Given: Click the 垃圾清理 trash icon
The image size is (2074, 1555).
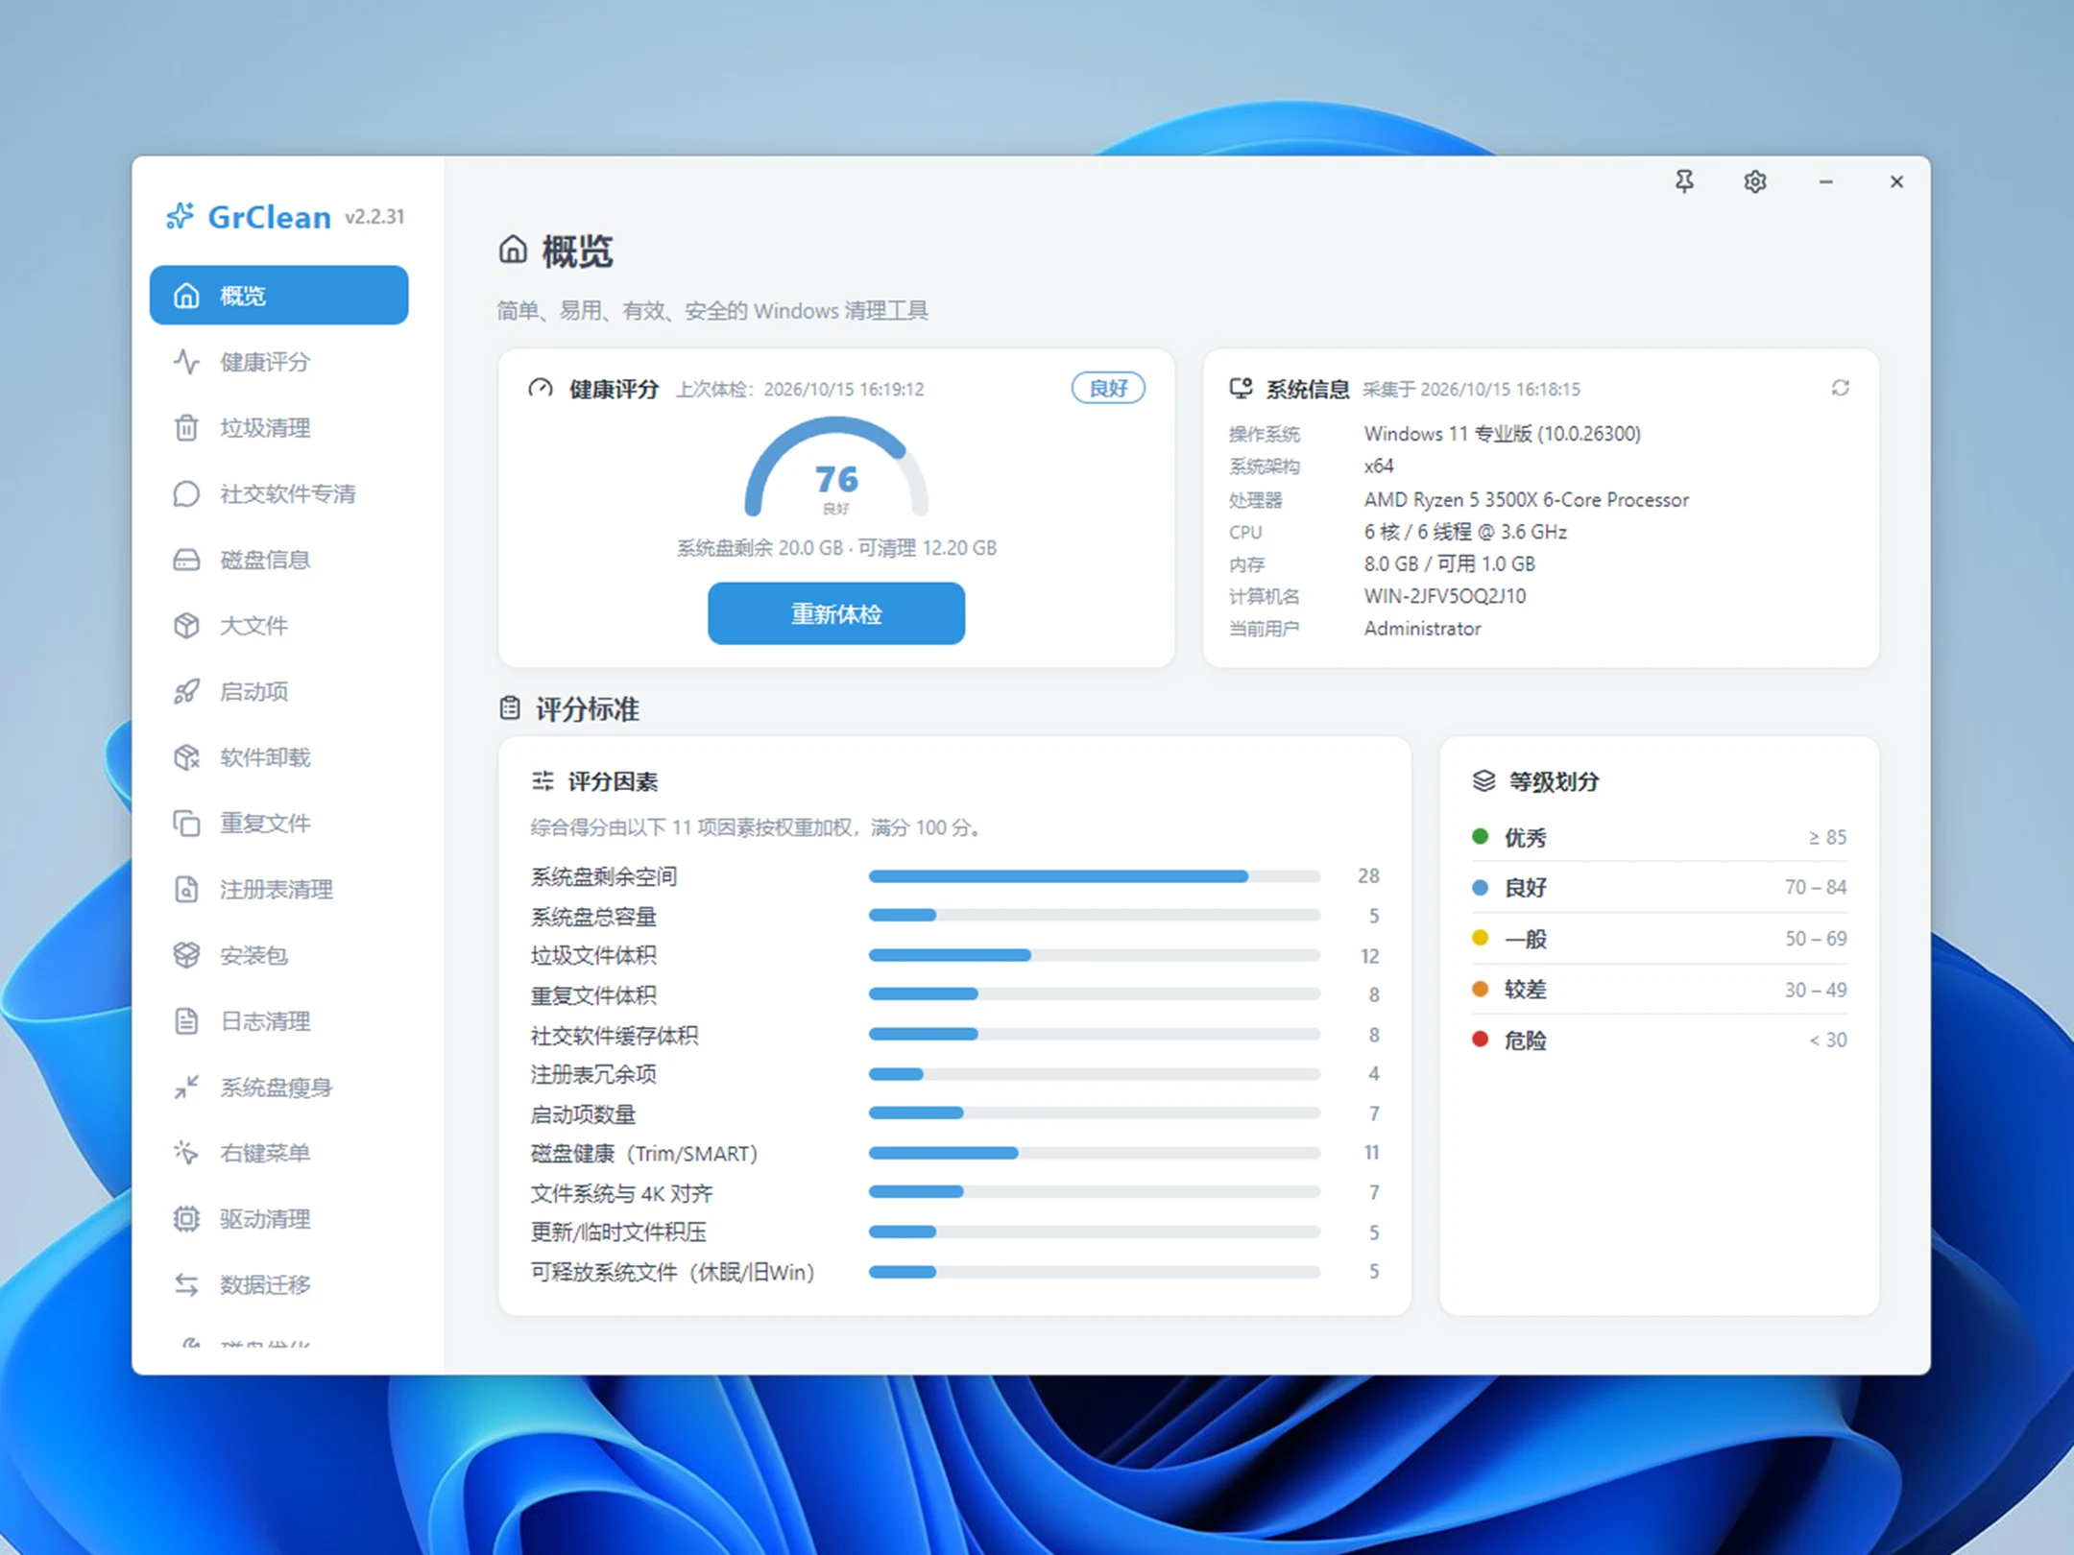Looking at the screenshot, I should 186,428.
